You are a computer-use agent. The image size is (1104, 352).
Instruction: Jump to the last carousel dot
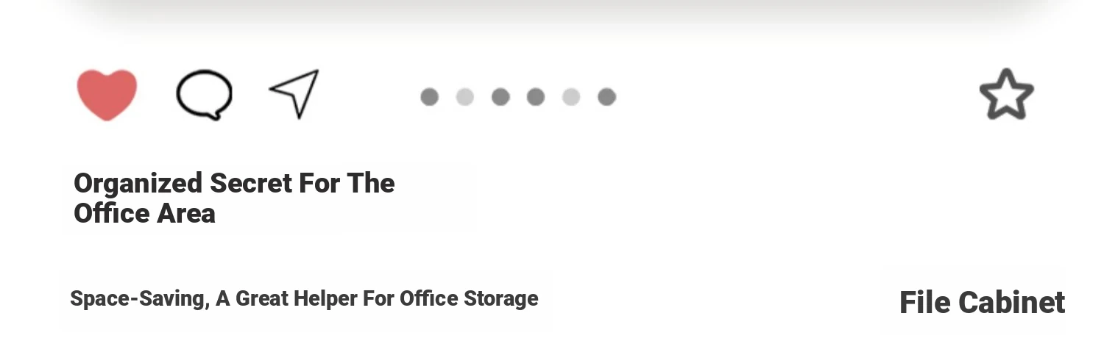pyautogui.click(x=606, y=97)
